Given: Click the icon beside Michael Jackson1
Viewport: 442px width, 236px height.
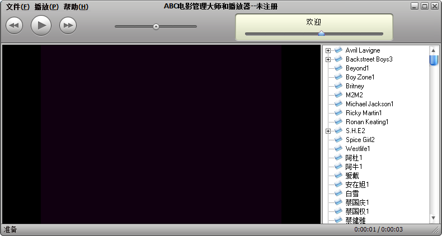Looking at the screenshot, I should pos(338,104).
